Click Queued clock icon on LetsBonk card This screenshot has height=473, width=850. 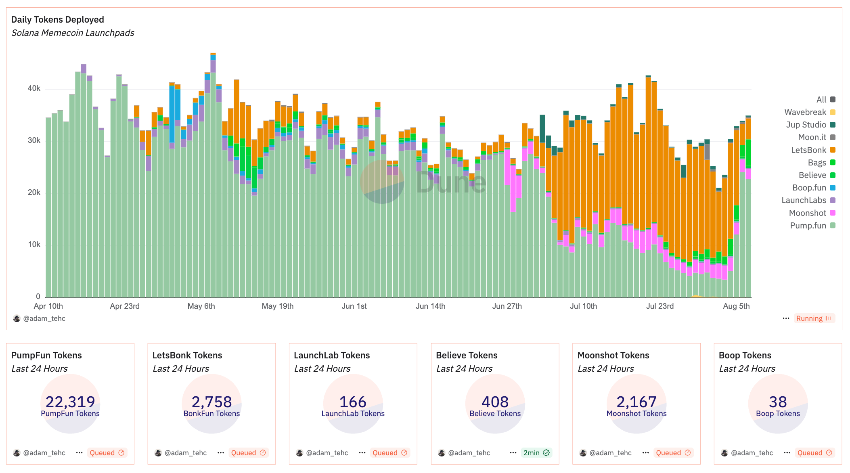263,453
